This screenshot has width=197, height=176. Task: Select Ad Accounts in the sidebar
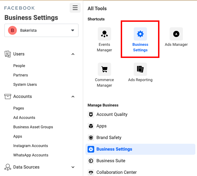24,118
